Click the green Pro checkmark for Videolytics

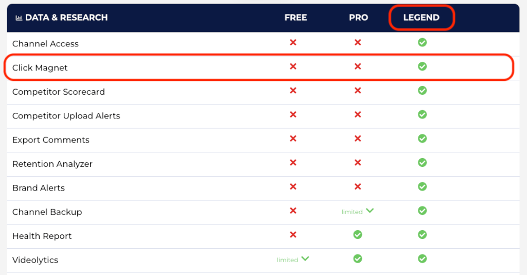point(358,259)
